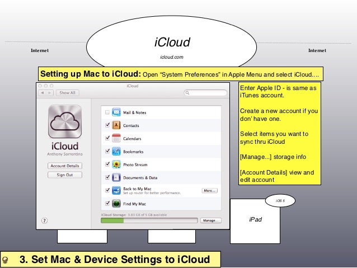Disable Bookmarks syncing checkbox
Screen dimensions: 357x268
click(107, 151)
